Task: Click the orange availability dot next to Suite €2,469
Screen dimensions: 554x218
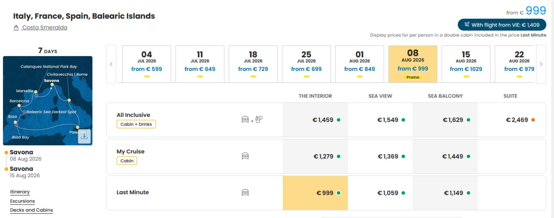Action: [533, 120]
